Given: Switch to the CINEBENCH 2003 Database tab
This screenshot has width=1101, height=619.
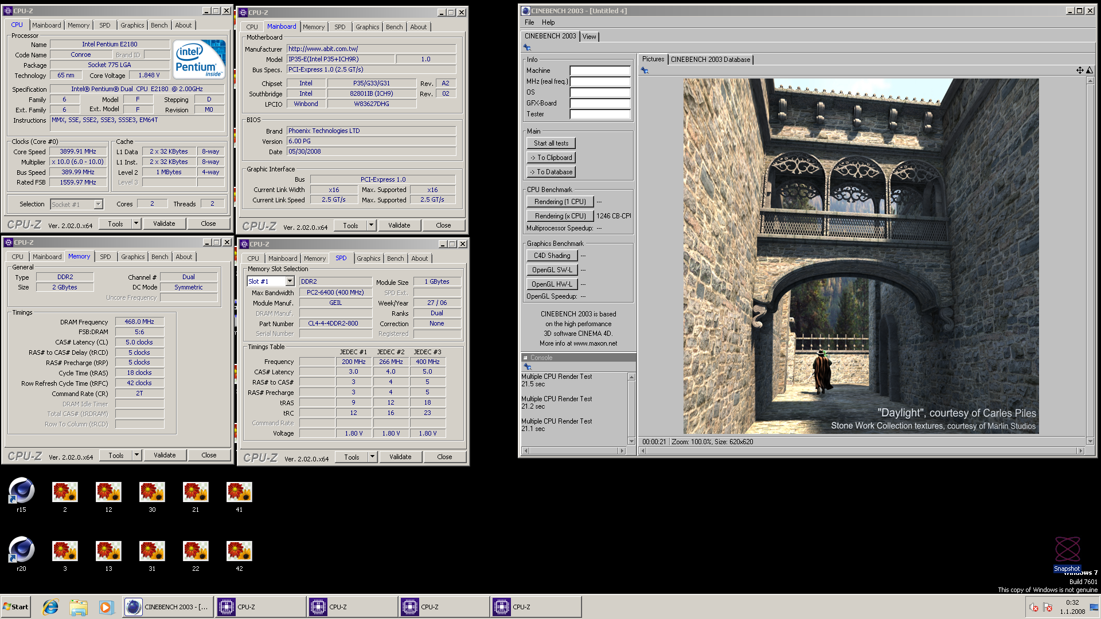Looking at the screenshot, I should coord(710,60).
